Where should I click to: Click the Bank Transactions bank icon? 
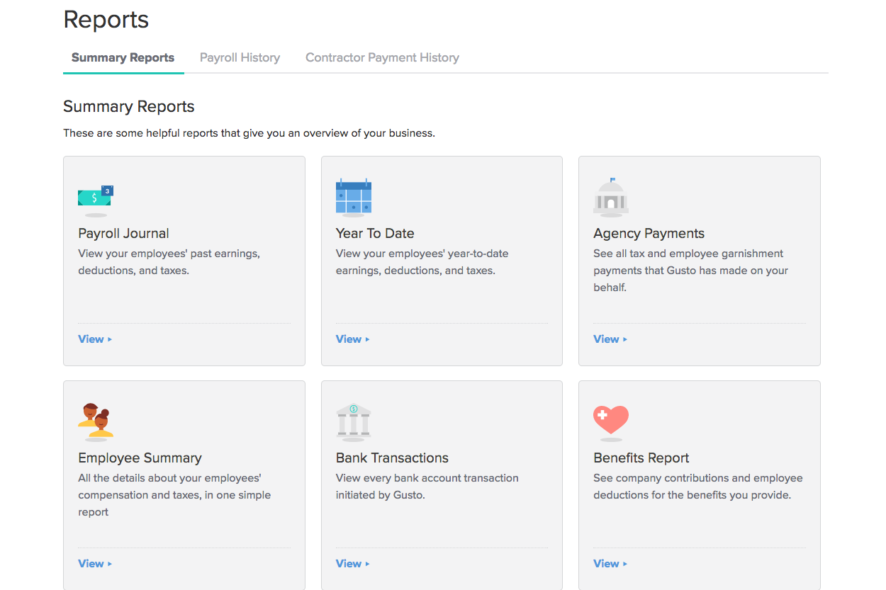tap(353, 421)
